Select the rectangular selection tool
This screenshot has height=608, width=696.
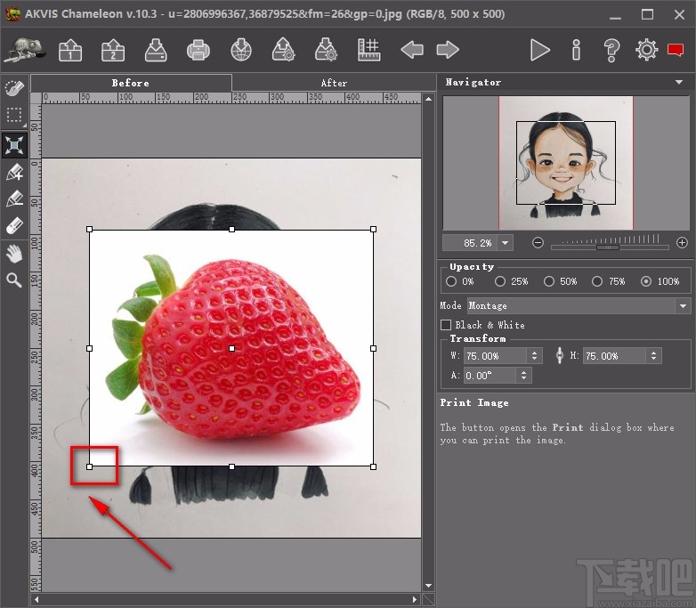pos(14,116)
